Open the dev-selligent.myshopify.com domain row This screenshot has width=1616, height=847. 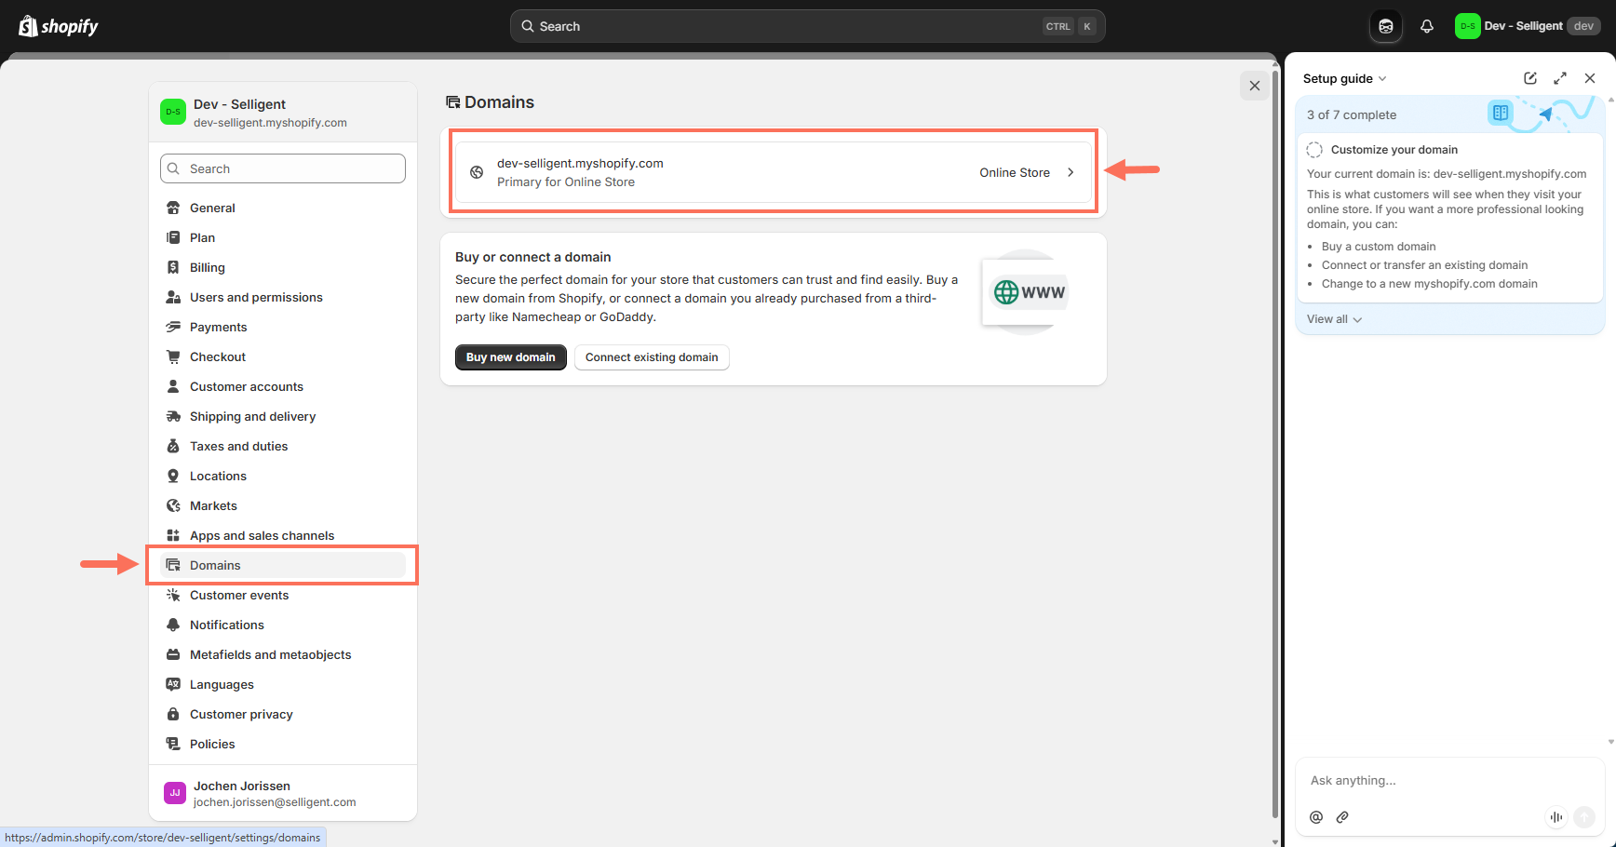pyautogui.click(x=773, y=172)
